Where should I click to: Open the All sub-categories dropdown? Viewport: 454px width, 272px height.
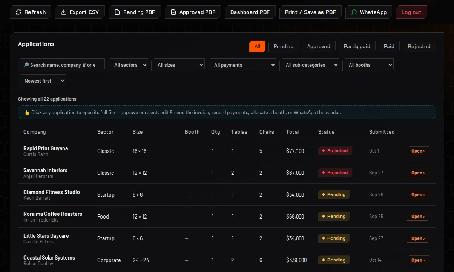tap(309, 65)
